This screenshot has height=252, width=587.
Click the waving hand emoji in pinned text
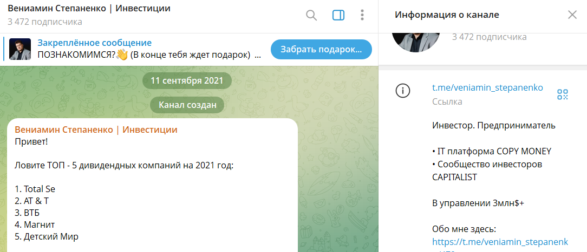[x=122, y=55]
